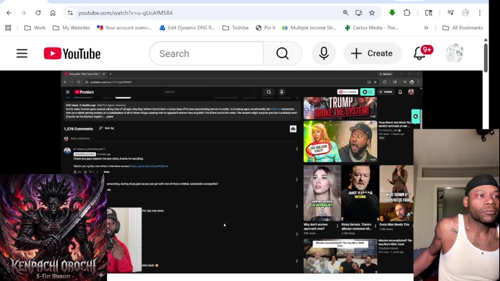Click the tab search icon in Chrome toolbar
Screen dimensions: 500x281
pos(429,13)
